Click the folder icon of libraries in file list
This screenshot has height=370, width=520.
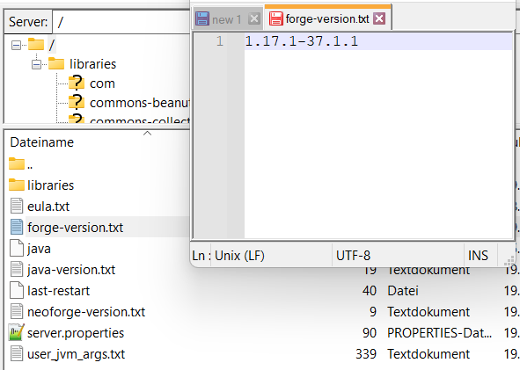pos(17,185)
